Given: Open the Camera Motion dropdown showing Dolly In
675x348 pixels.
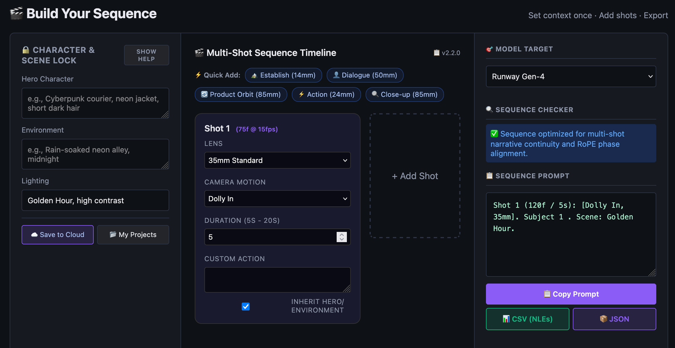Looking at the screenshot, I should pos(278,199).
